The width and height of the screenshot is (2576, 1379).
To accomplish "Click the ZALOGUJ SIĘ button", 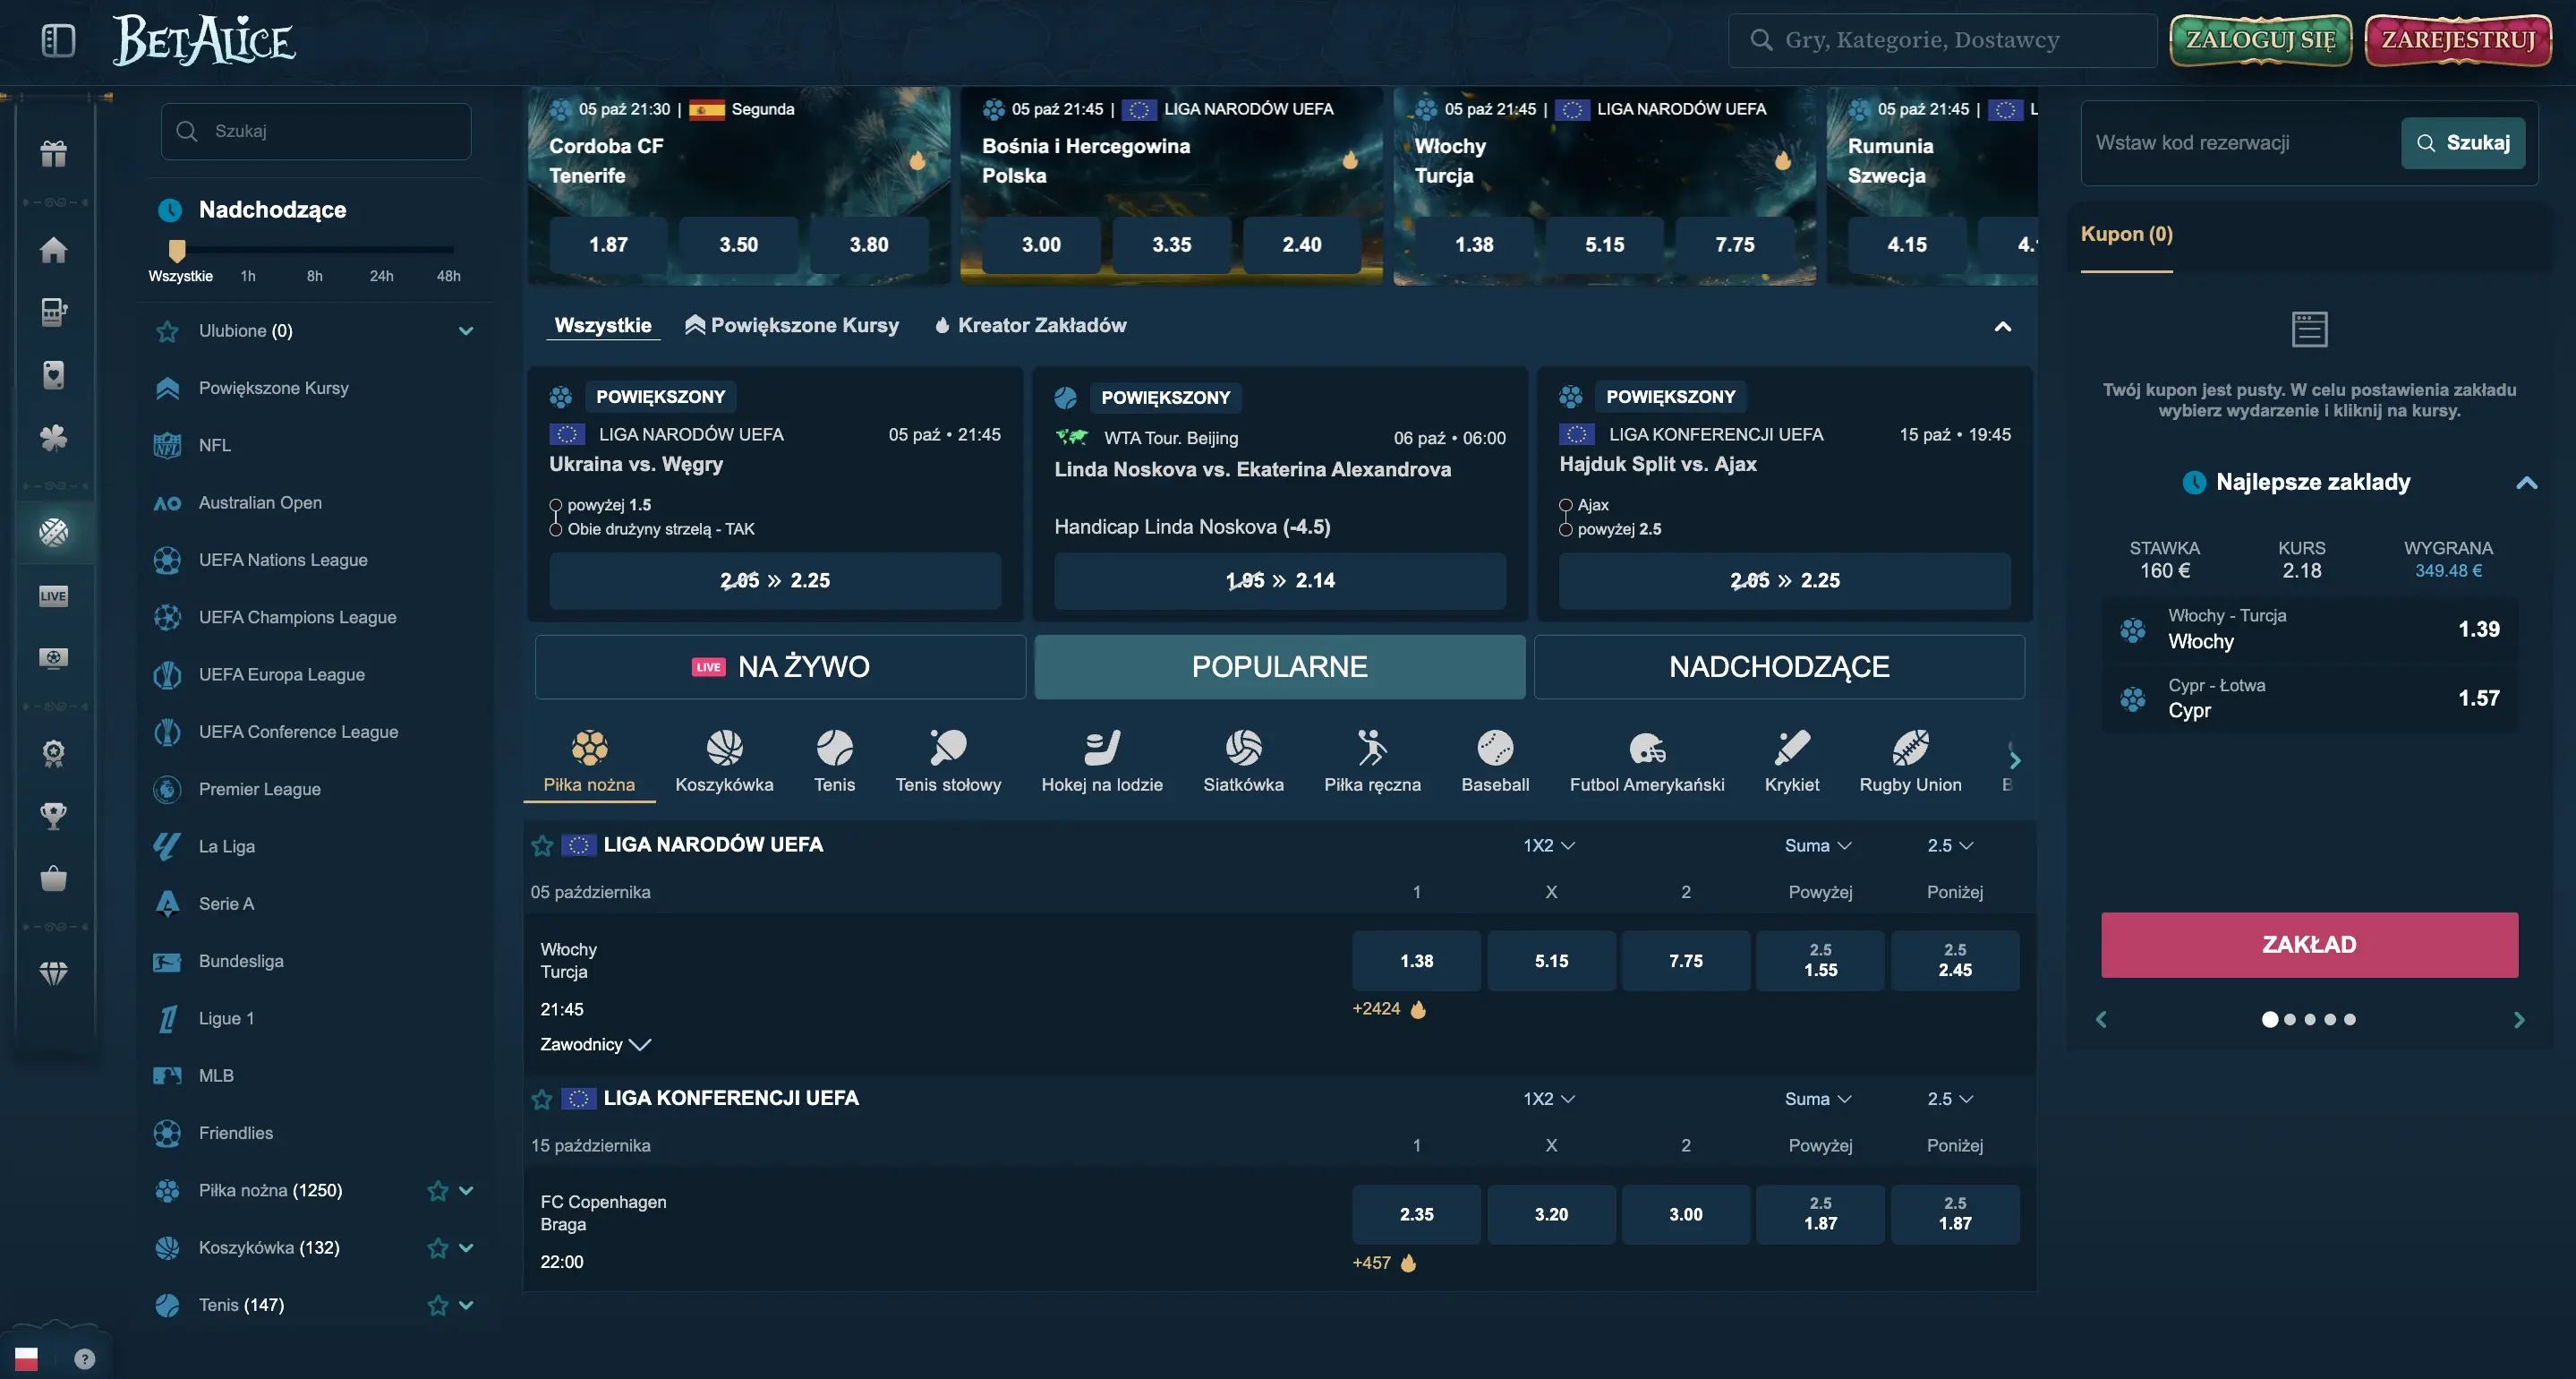I will [x=2260, y=40].
